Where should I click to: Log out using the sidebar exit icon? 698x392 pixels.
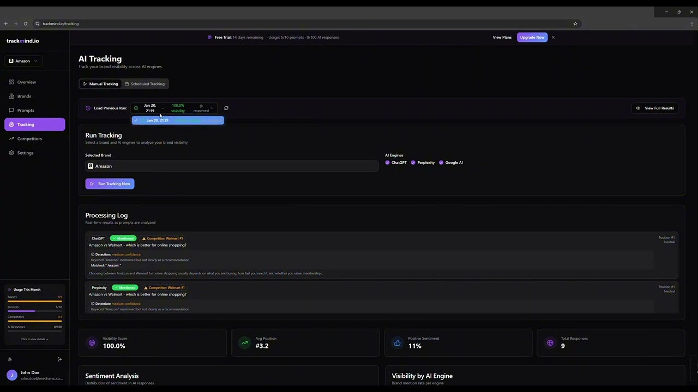[59, 359]
